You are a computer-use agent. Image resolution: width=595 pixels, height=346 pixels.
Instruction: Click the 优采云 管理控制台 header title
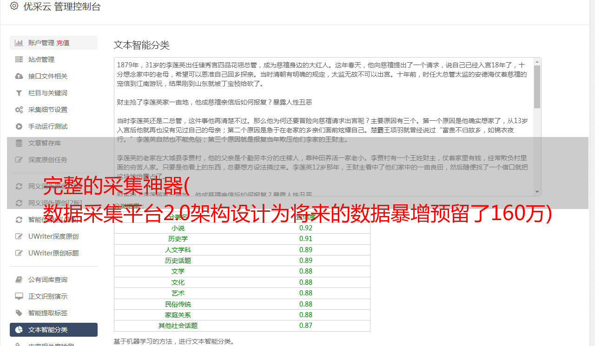click(x=62, y=7)
